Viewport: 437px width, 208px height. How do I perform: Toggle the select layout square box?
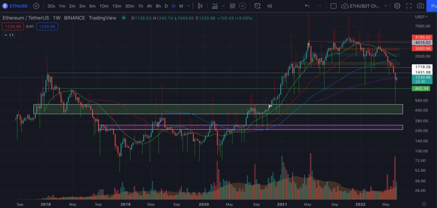[334, 6]
